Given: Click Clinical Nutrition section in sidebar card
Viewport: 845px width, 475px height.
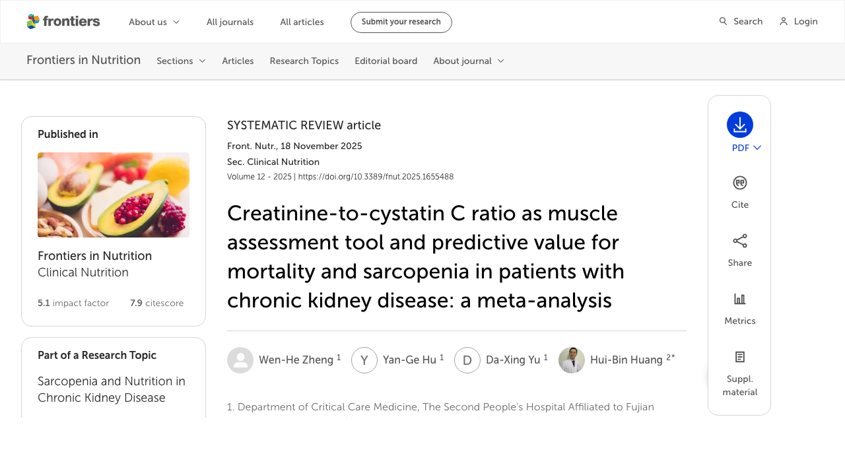Looking at the screenshot, I should (83, 272).
